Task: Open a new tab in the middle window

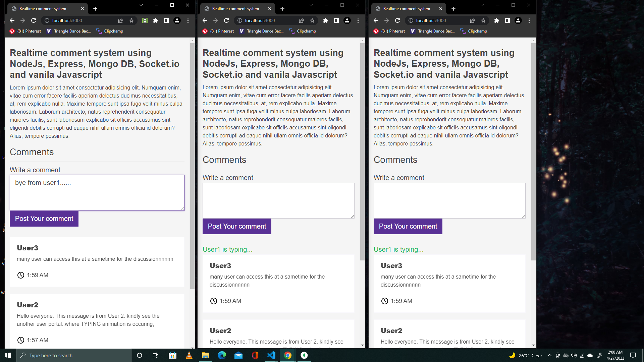Action: (282, 9)
